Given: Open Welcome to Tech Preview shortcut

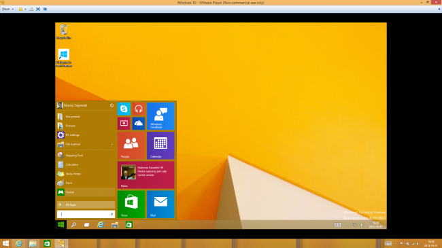Looking at the screenshot, I should tap(64, 58).
